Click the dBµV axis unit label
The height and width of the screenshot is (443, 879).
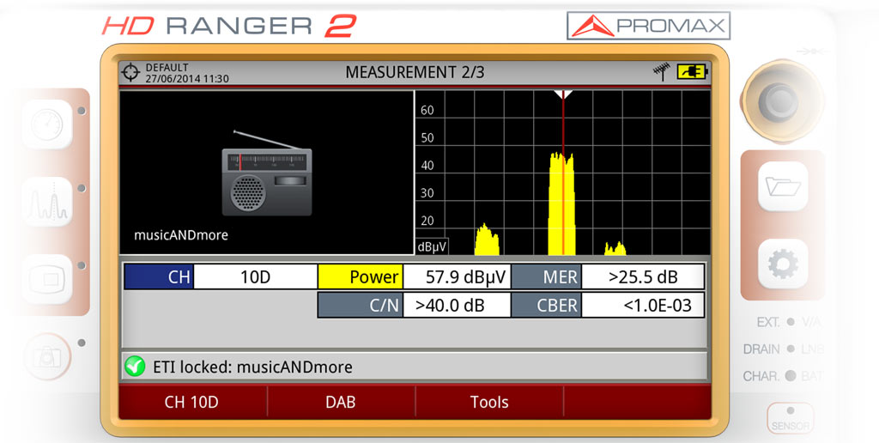pos(432,246)
